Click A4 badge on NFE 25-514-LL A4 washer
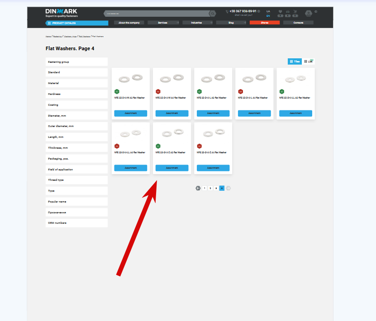This screenshot has width=376, height=321. click(x=117, y=146)
